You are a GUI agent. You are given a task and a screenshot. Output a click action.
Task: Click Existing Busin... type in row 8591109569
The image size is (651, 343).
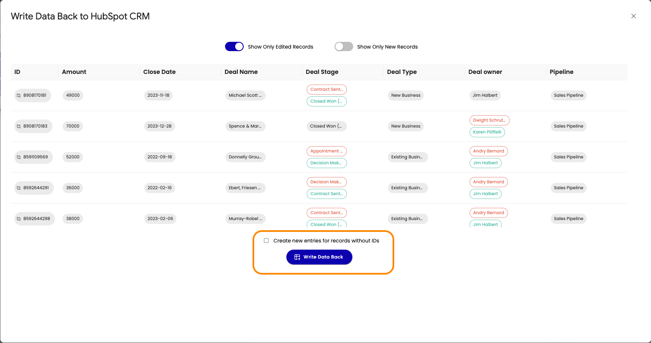click(x=407, y=157)
